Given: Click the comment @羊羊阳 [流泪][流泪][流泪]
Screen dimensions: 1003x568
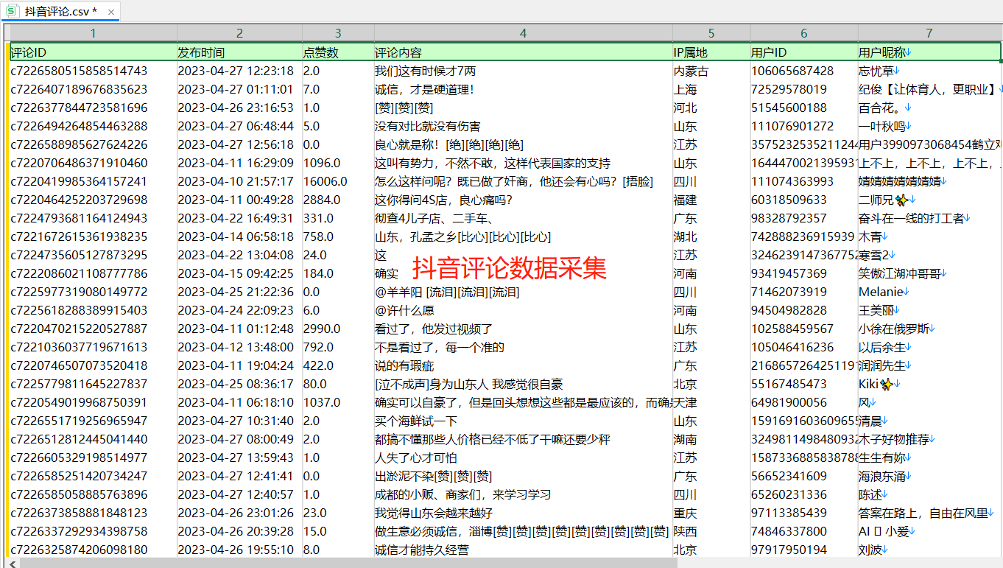Looking at the screenshot, I should (x=447, y=292).
